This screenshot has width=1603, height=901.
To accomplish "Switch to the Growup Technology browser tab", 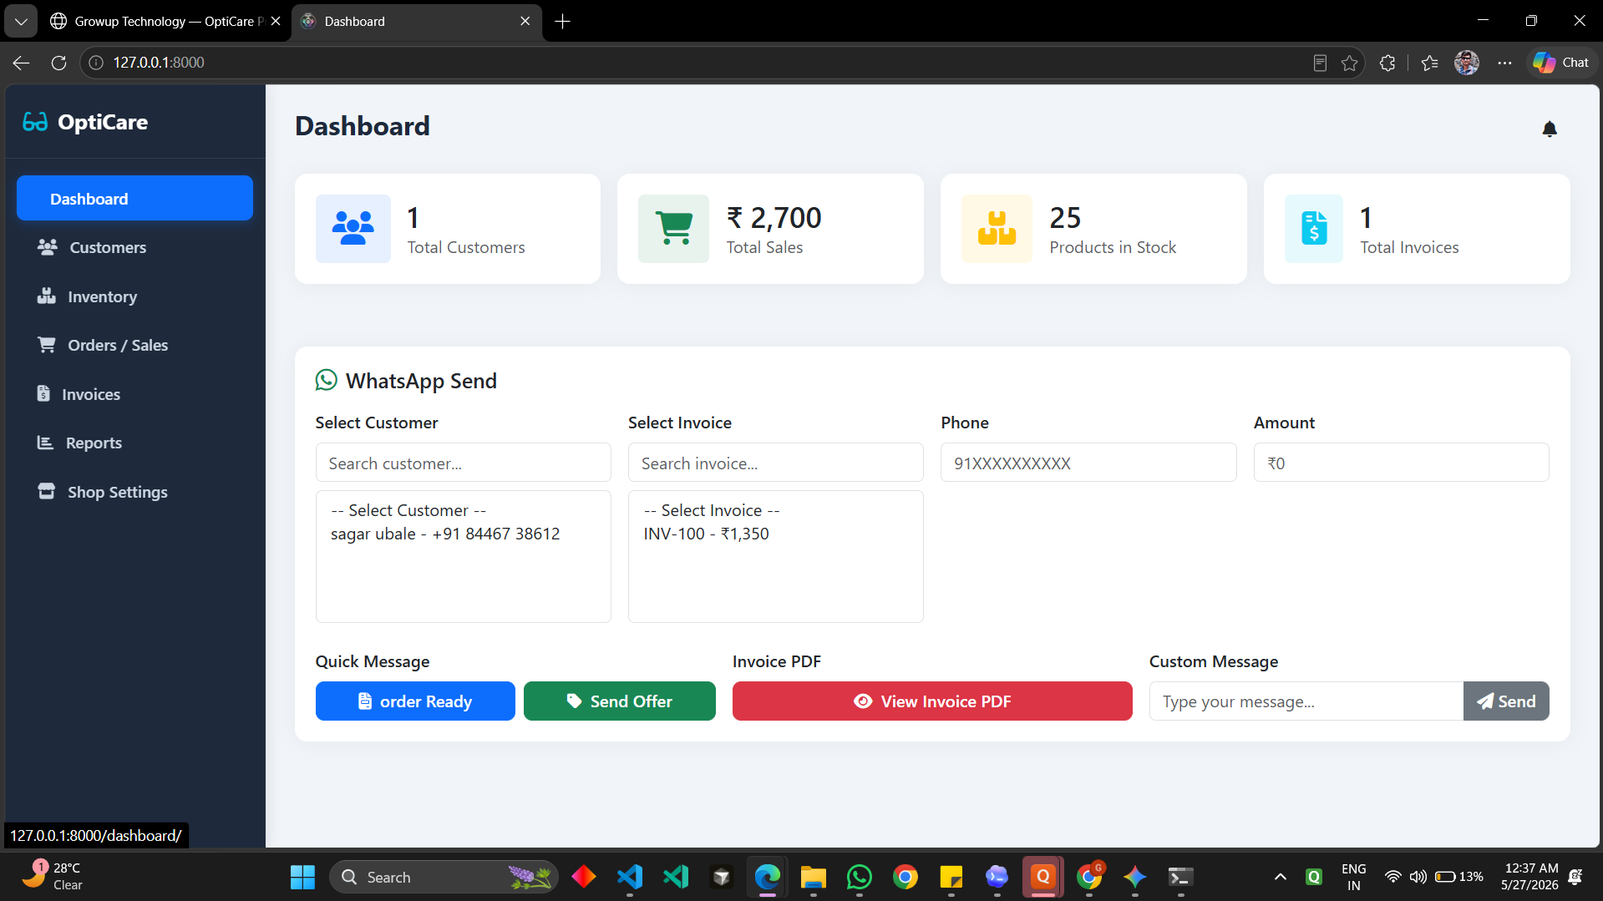I will tap(159, 21).
